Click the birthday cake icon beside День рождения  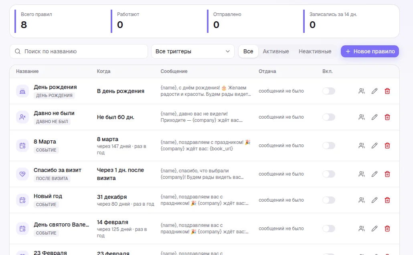click(22, 91)
